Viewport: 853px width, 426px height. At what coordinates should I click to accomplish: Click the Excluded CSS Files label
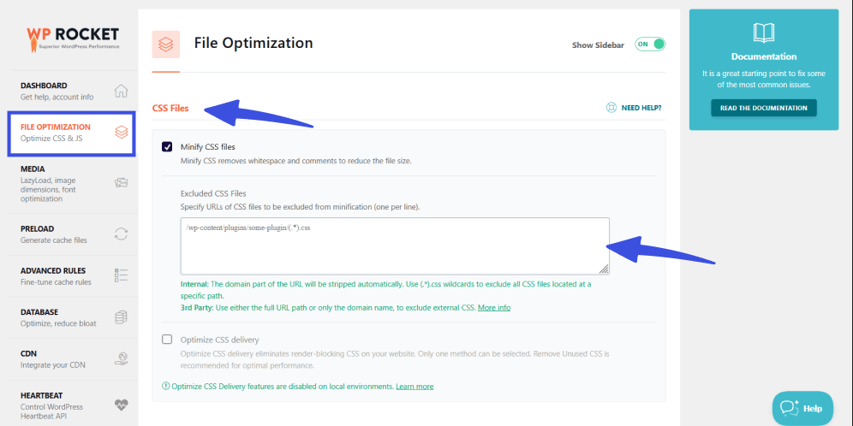pos(213,192)
